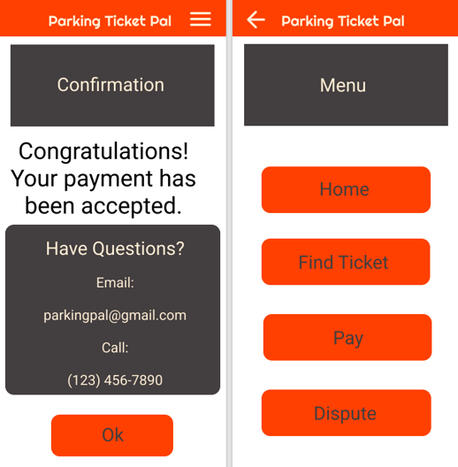Click the Parking Ticket Pal title beside back arrow
This screenshot has height=467, width=458.
click(x=343, y=21)
